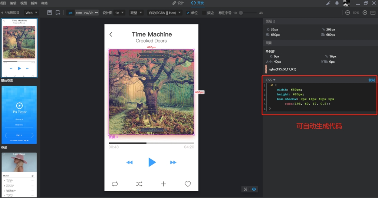Viewport: 378px width, 198px height.
Task: Click the rgba(195,60,17,0.5) shadow color swatch
Action: point(266,69)
